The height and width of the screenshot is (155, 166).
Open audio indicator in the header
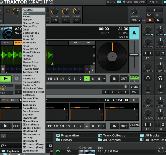click(x=127, y=2)
